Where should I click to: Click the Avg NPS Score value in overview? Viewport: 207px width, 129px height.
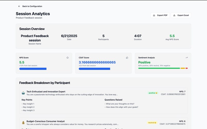click(172, 36)
